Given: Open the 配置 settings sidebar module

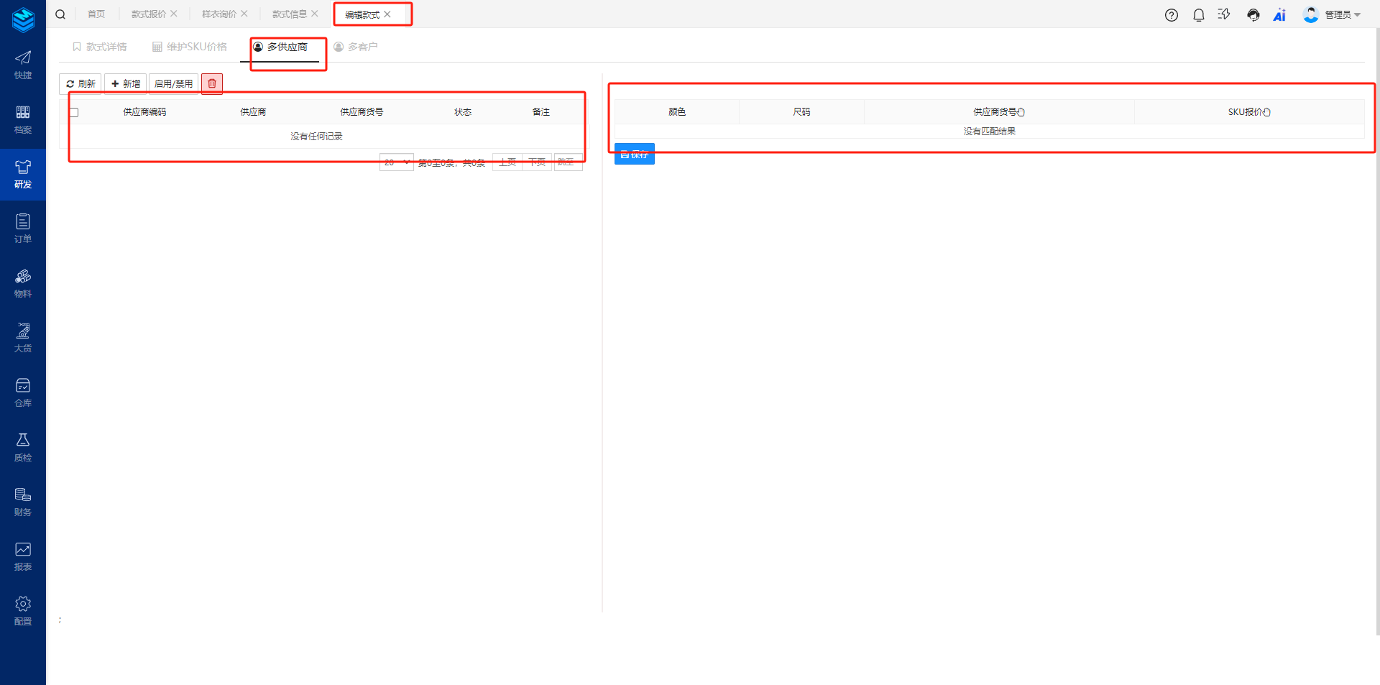Looking at the screenshot, I should (x=23, y=611).
